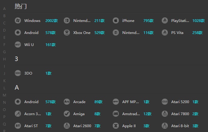This screenshot has width=208, height=132.
Task: Click the Android icon in the A section
Action: point(18,102)
